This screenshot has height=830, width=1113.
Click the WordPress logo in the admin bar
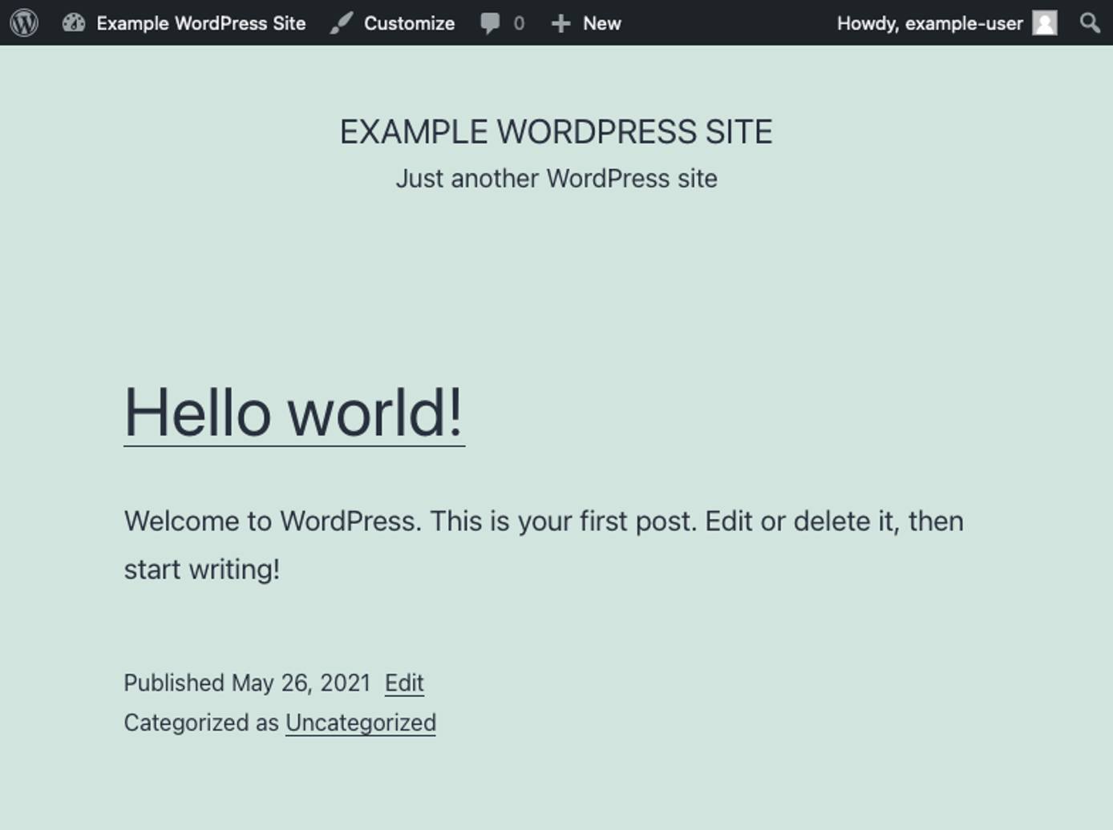pos(25,23)
